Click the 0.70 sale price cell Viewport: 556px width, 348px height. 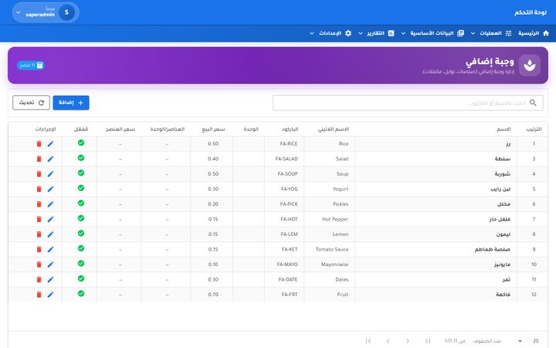pyautogui.click(x=213, y=295)
